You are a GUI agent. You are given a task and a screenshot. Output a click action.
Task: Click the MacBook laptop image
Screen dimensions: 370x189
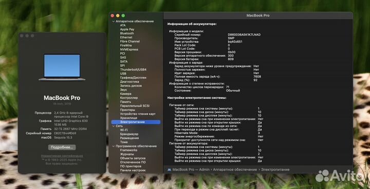tap(62, 67)
